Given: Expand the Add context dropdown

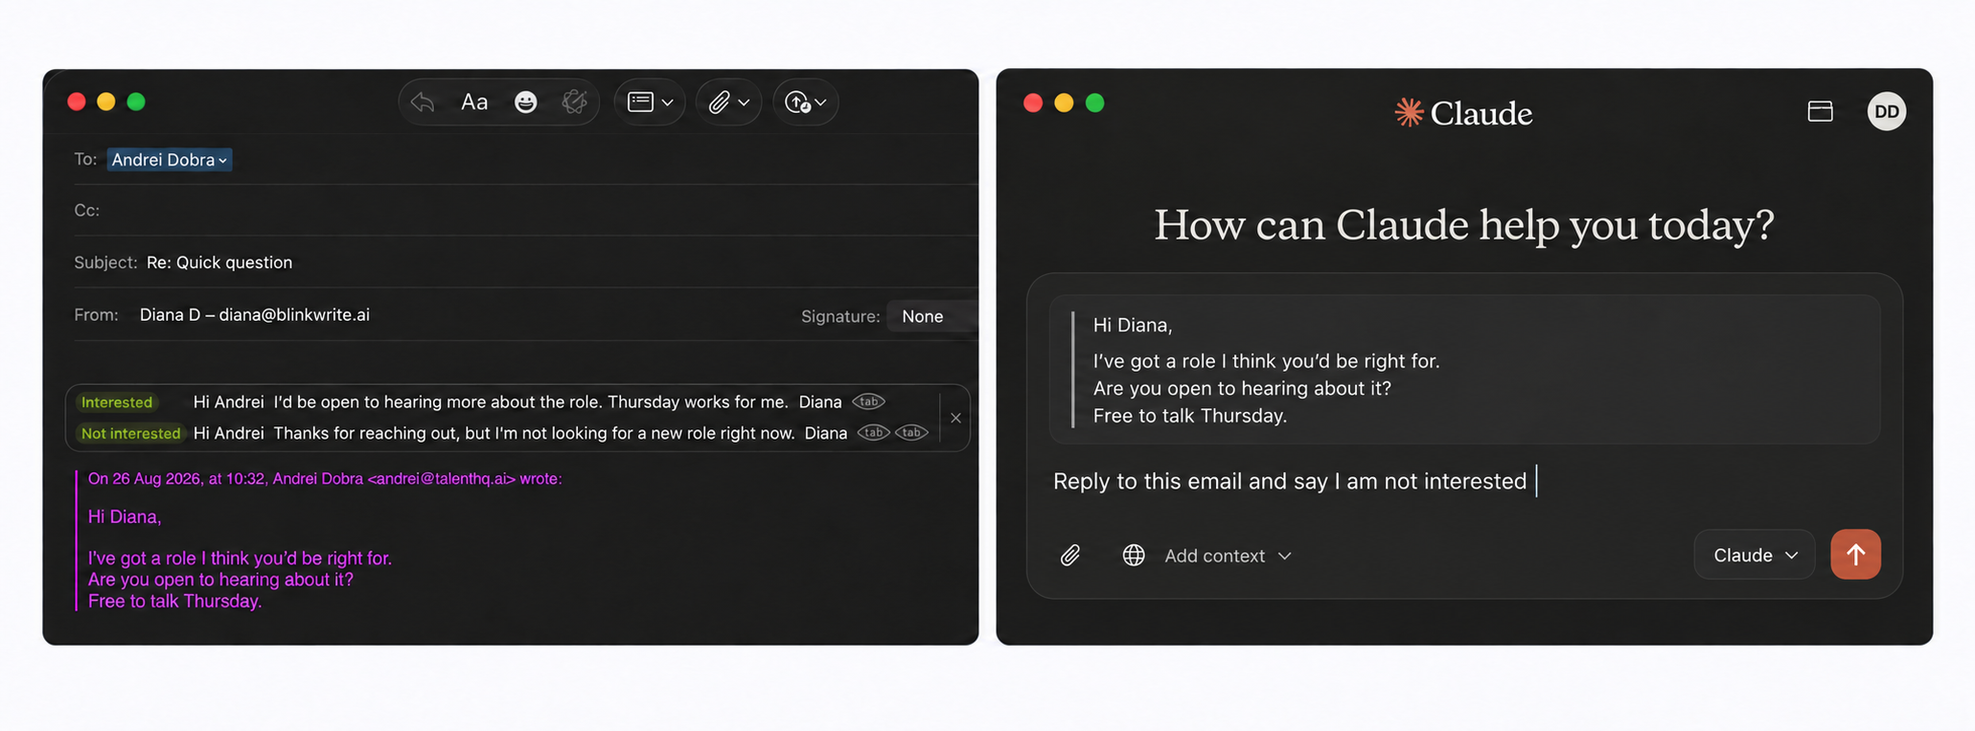Looking at the screenshot, I should (x=1228, y=556).
